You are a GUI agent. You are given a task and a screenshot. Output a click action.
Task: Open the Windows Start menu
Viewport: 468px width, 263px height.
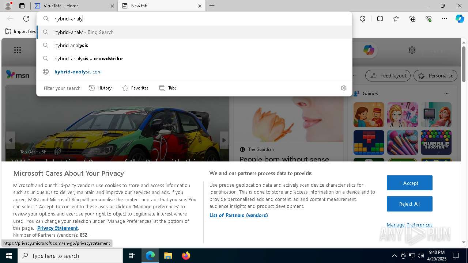point(9,256)
